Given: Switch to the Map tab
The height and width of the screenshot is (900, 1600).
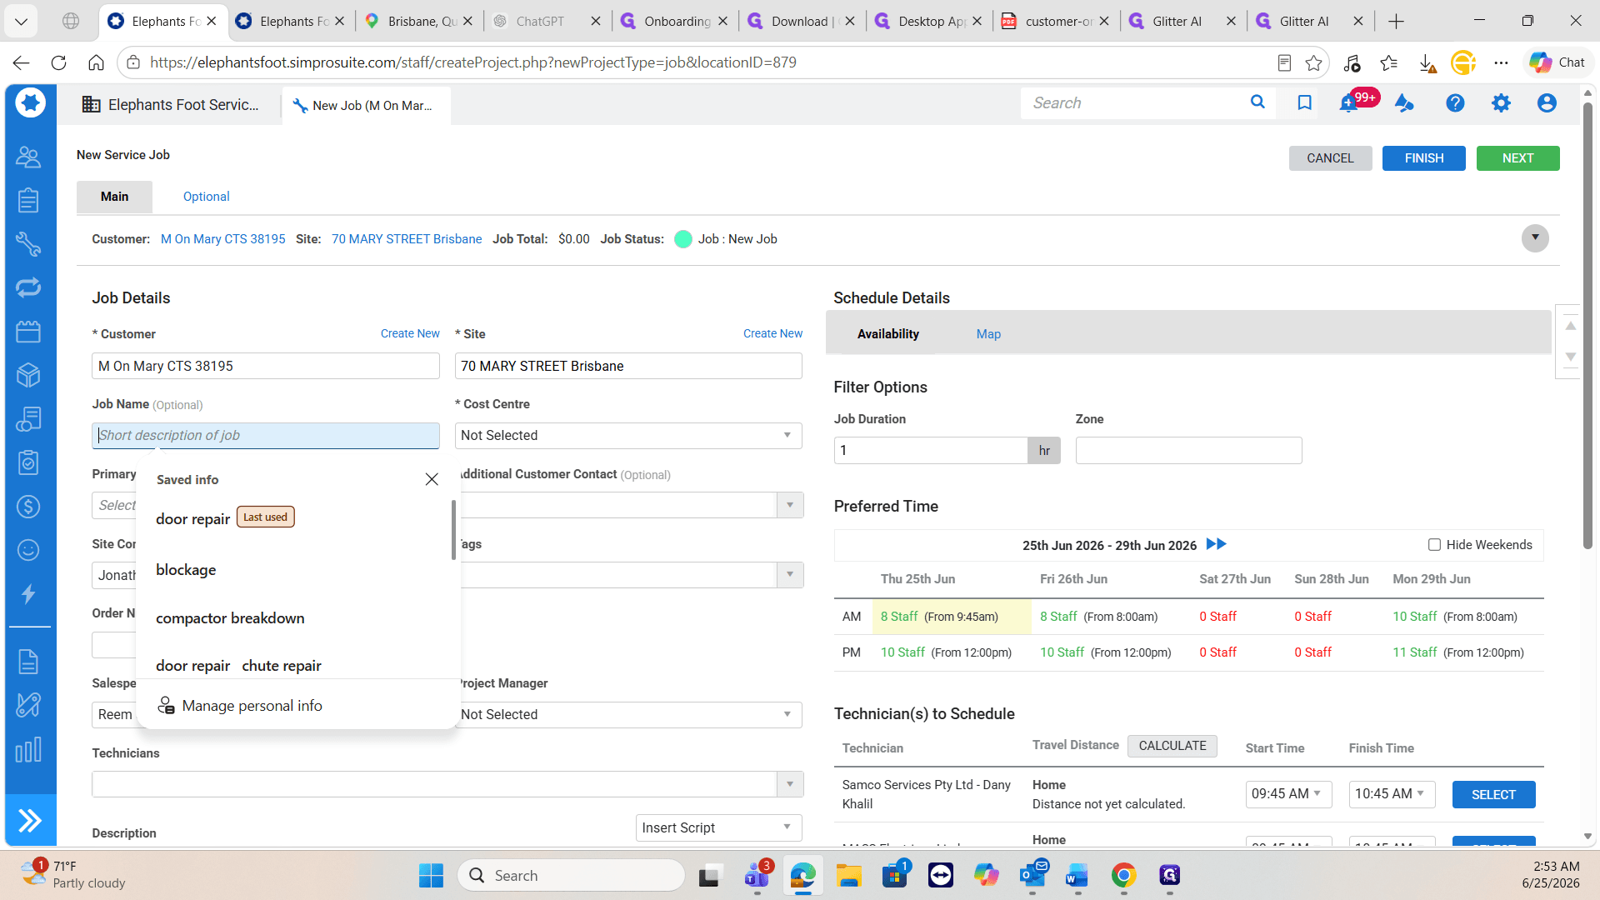Looking at the screenshot, I should coord(988,334).
